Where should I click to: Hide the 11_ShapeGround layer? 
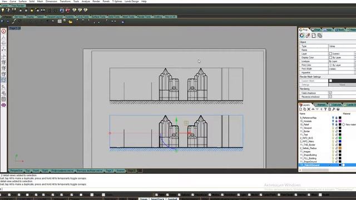coord(333,162)
